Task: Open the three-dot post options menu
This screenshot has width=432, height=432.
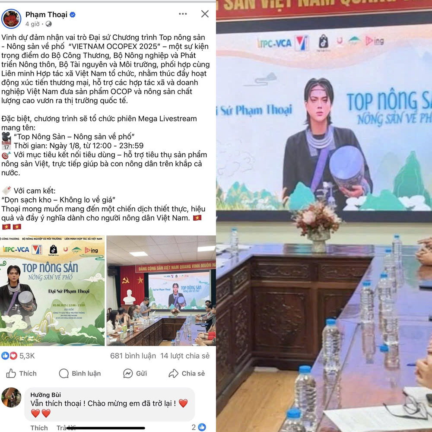Action: (183, 14)
